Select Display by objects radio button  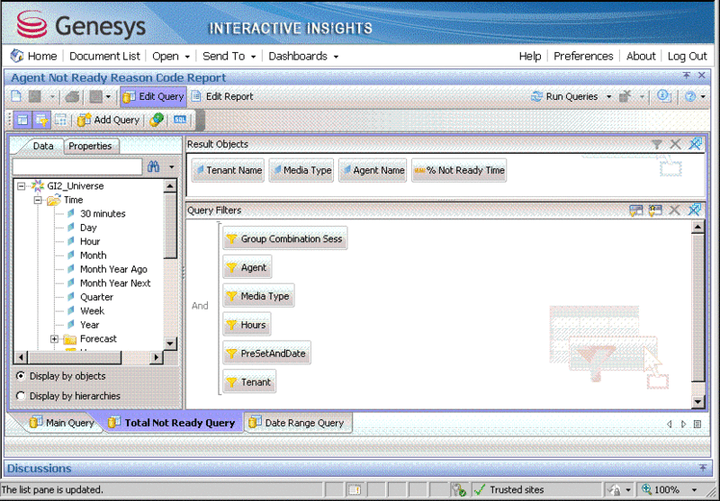[x=21, y=376]
